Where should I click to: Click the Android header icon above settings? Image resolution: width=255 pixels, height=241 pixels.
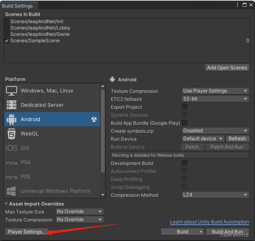pos(112,79)
